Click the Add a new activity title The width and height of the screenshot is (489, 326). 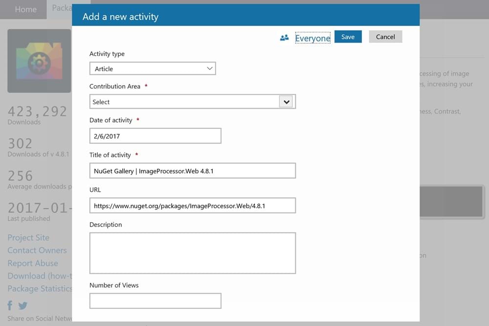pyautogui.click(x=120, y=17)
